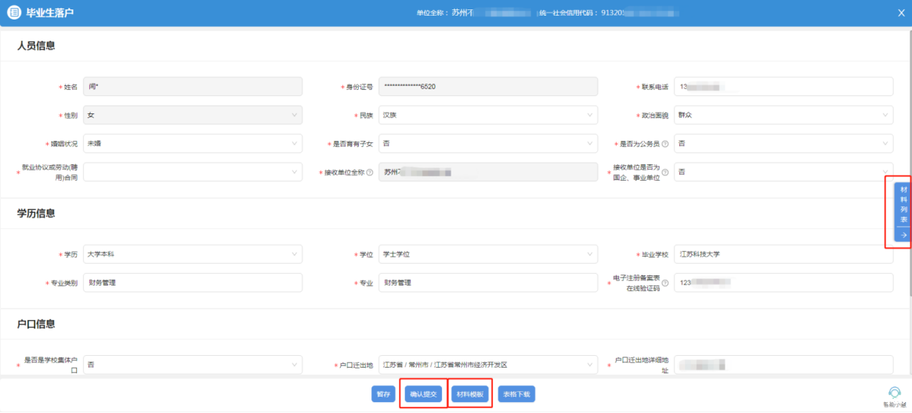Click the 表格下载 button
The height and width of the screenshot is (413, 912).
pyautogui.click(x=516, y=394)
